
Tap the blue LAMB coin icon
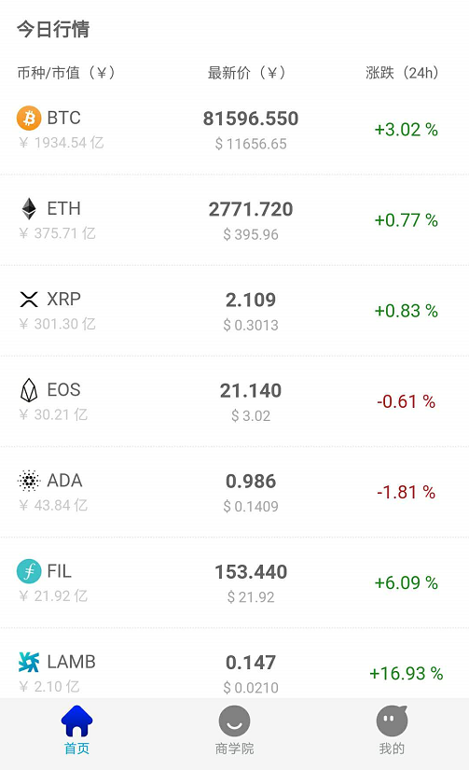tap(29, 662)
